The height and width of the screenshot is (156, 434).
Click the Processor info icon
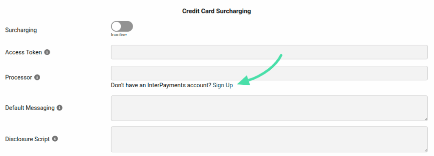pyautogui.click(x=37, y=77)
